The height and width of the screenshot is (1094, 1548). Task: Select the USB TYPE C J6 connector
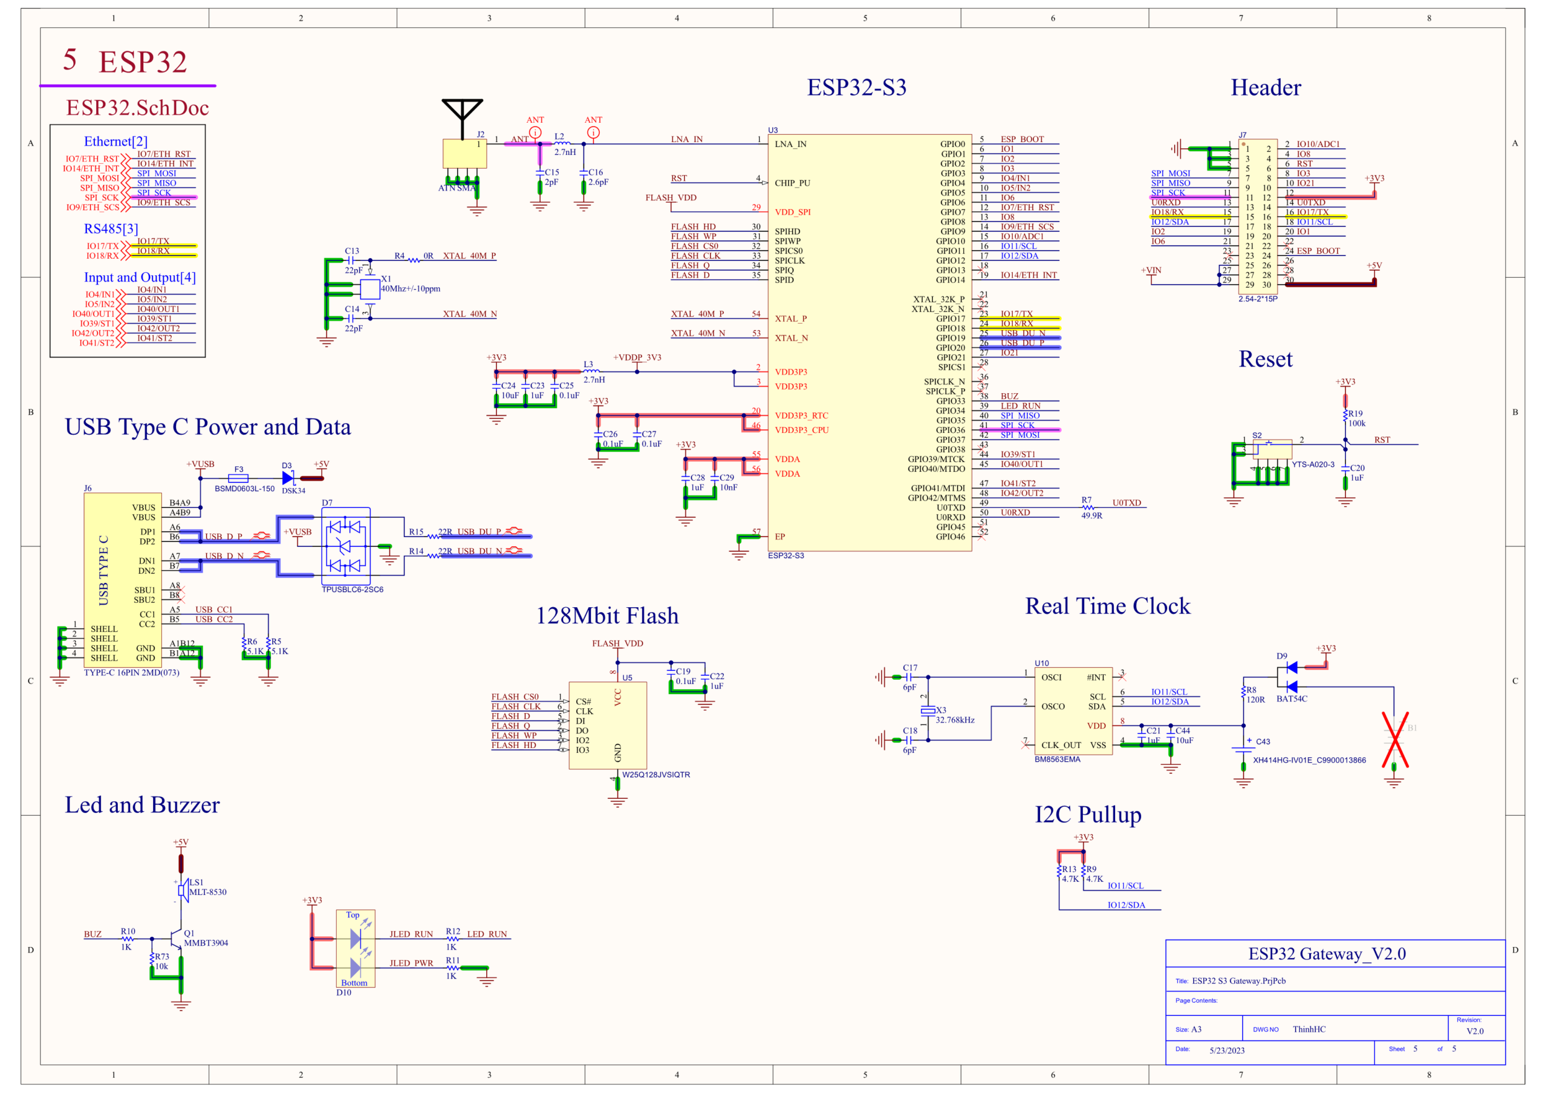click(122, 580)
